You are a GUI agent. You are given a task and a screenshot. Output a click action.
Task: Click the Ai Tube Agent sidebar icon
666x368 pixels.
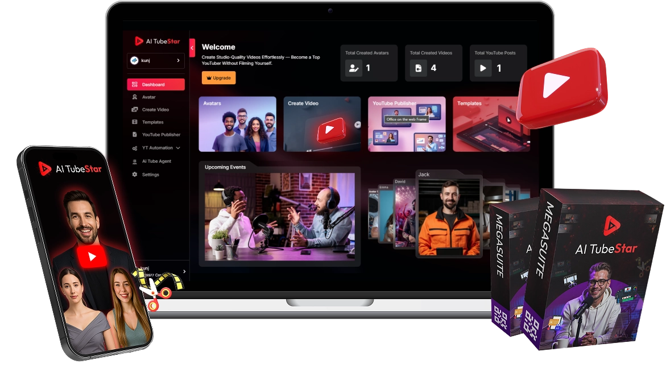(x=135, y=162)
